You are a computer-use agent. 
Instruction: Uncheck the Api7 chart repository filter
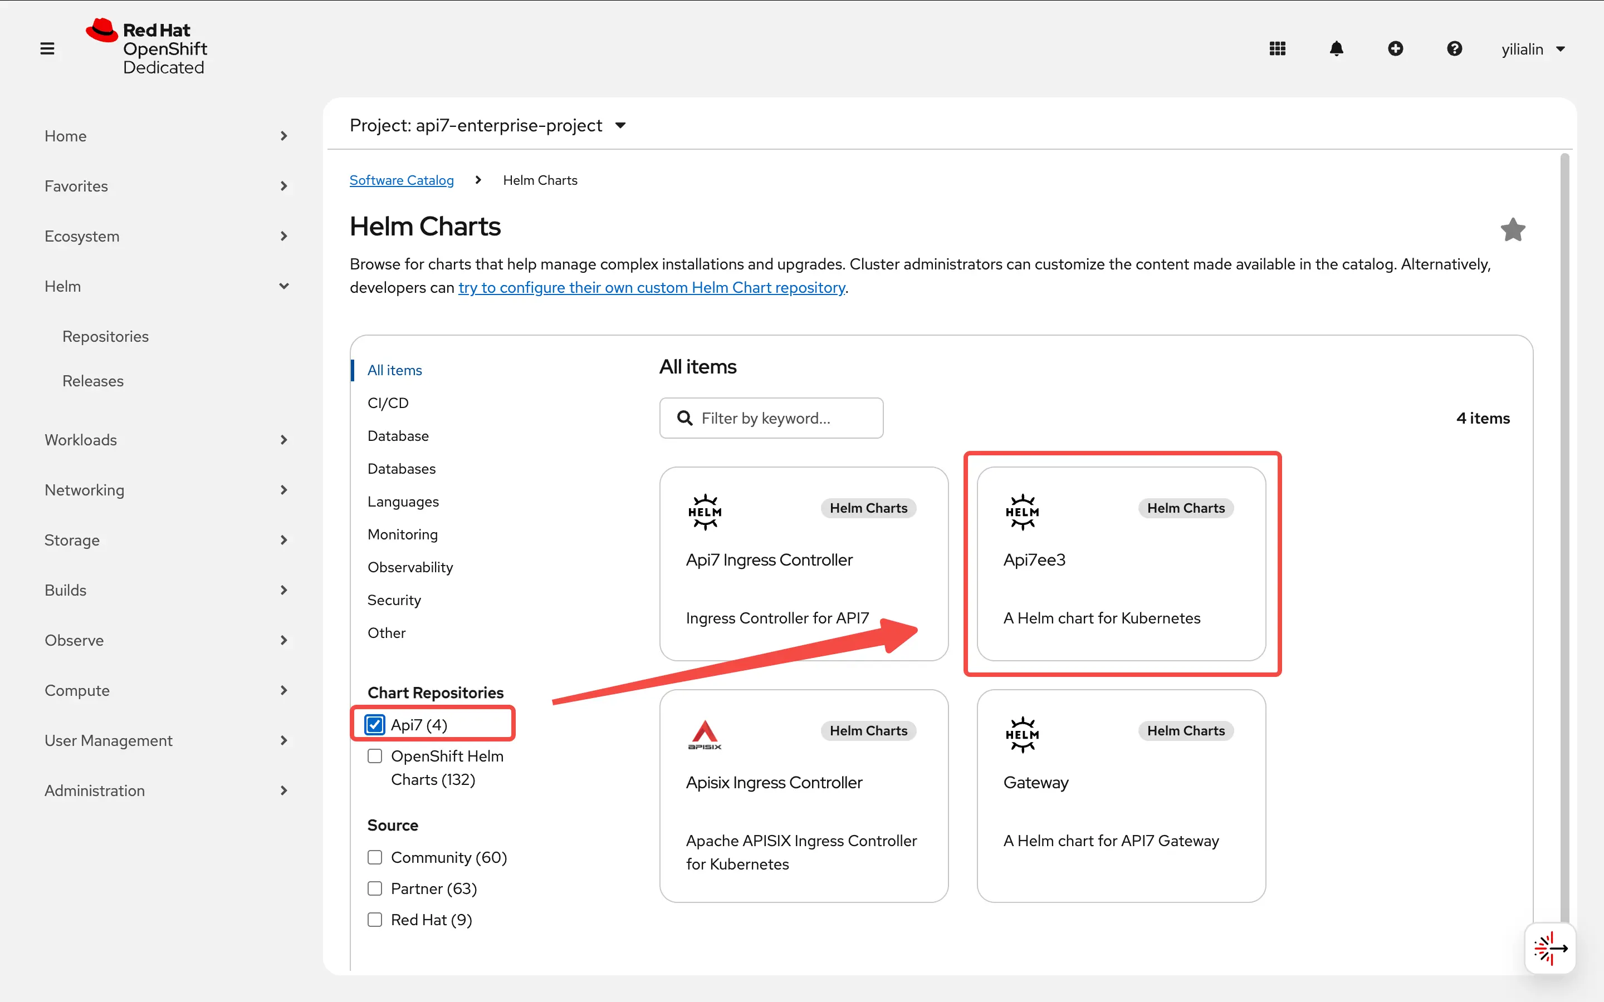tap(375, 724)
